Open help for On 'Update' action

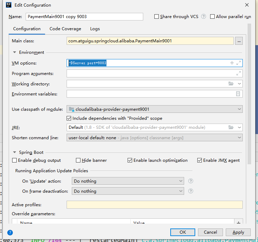[x=191, y=181]
